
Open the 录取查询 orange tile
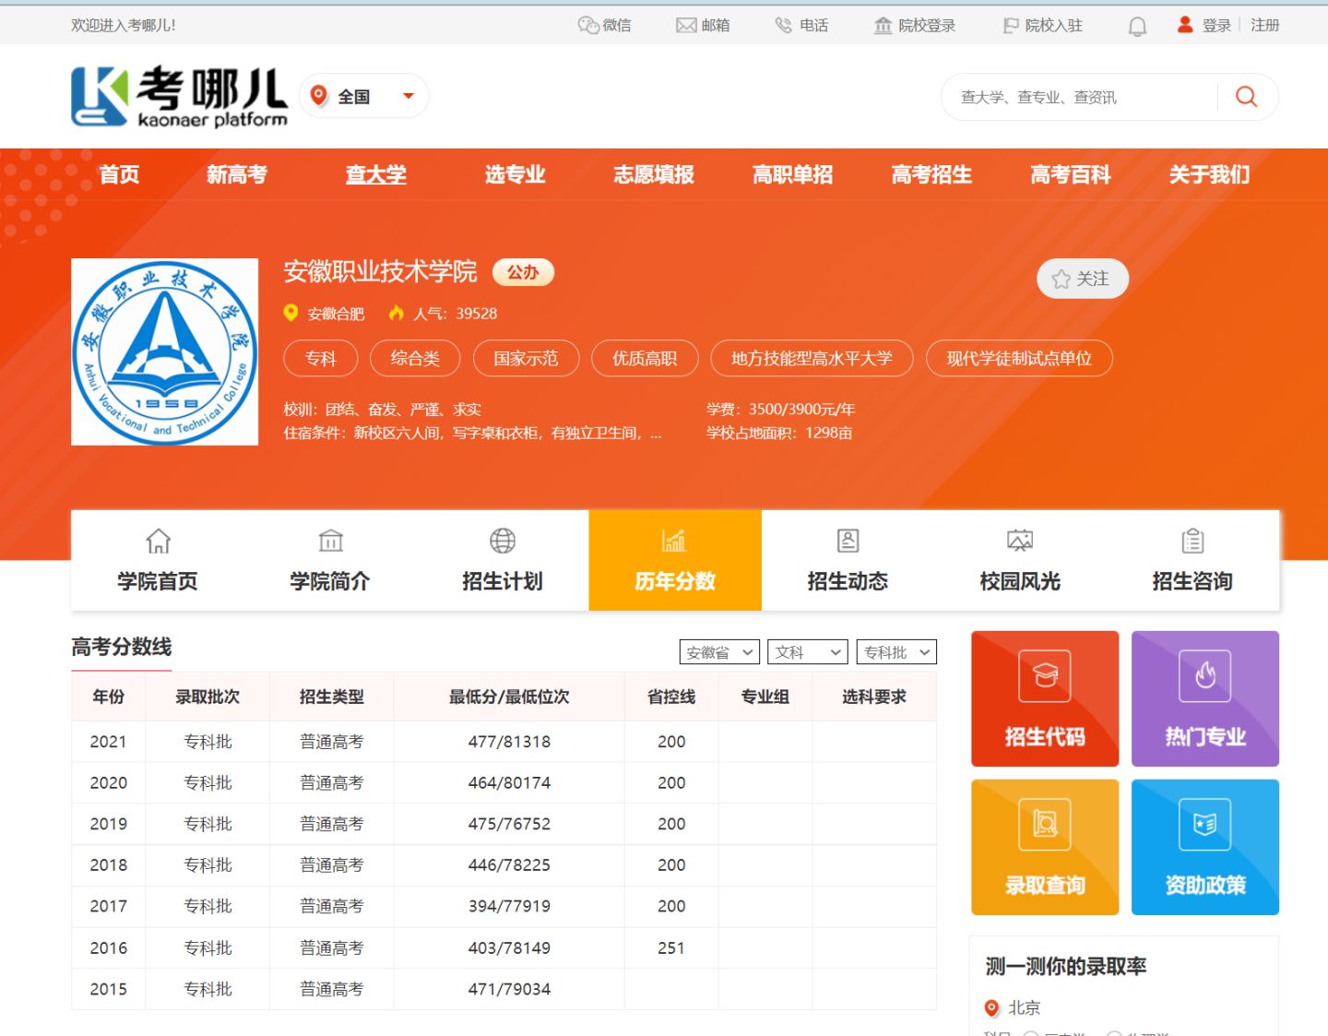1045,847
